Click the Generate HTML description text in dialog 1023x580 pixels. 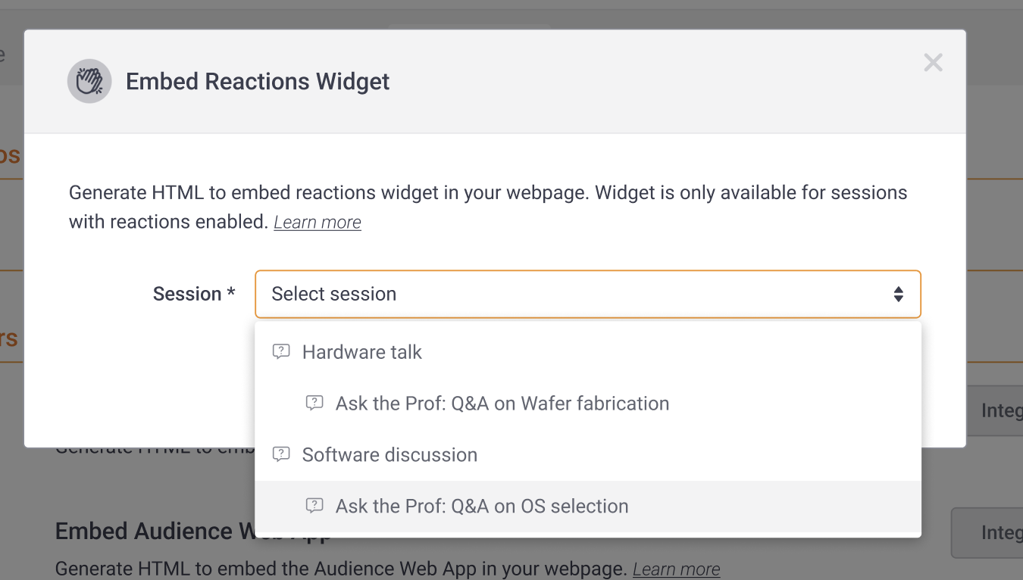[488, 193]
